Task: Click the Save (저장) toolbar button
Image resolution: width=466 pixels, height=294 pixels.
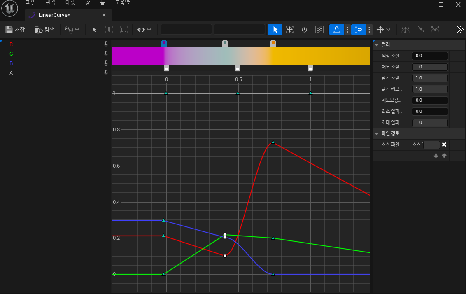Action: coord(15,30)
